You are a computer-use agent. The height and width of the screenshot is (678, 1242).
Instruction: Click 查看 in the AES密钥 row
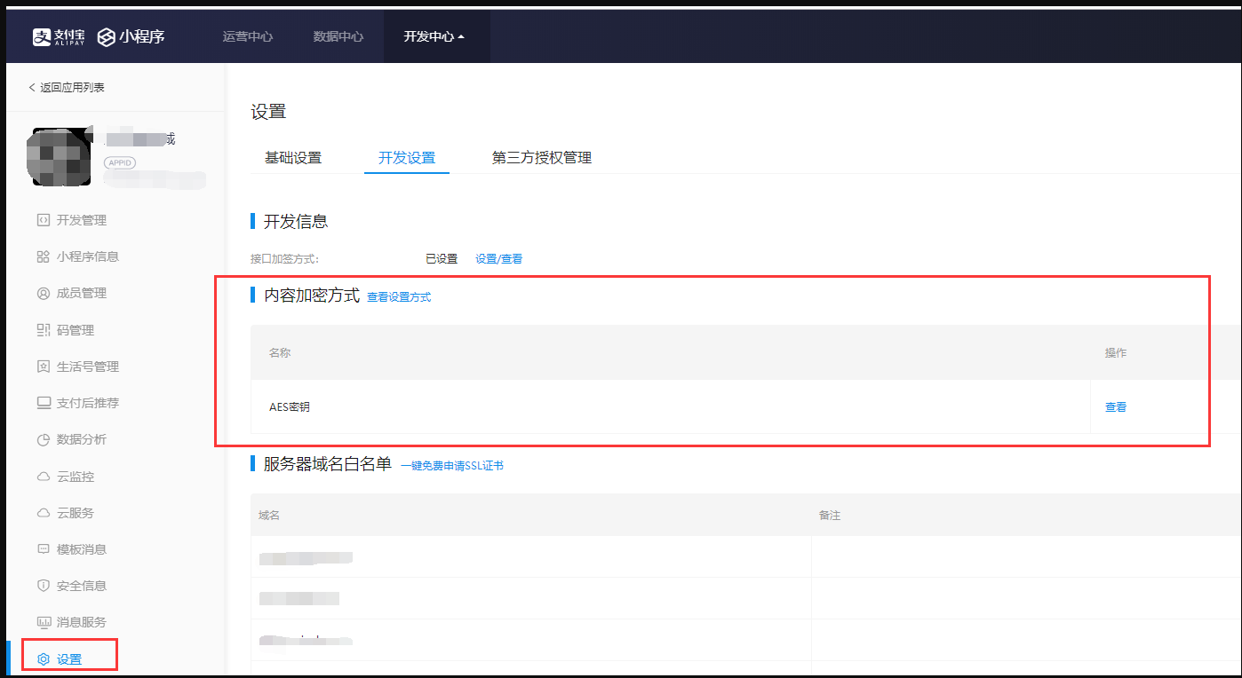point(1116,407)
